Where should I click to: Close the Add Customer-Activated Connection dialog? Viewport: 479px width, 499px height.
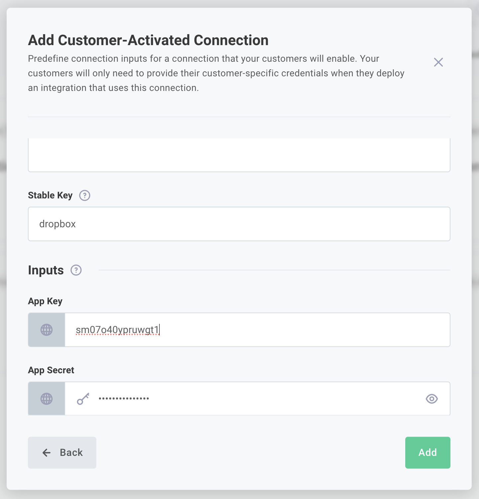pos(438,62)
